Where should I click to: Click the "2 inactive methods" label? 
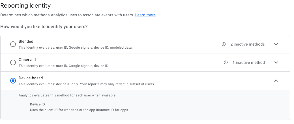click(x=247, y=44)
